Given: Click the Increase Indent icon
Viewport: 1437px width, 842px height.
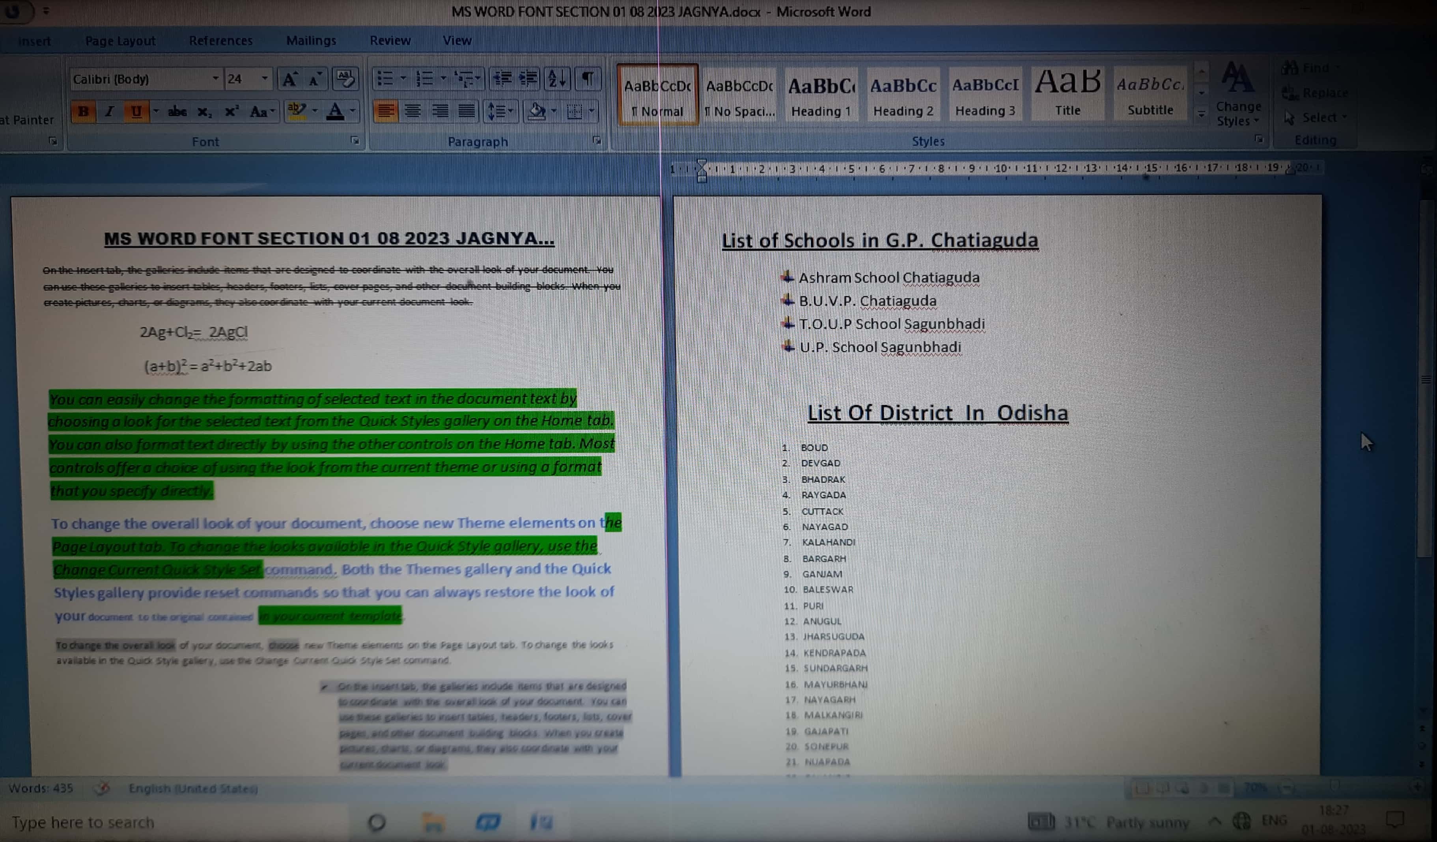Looking at the screenshot, I should point(528,79).
